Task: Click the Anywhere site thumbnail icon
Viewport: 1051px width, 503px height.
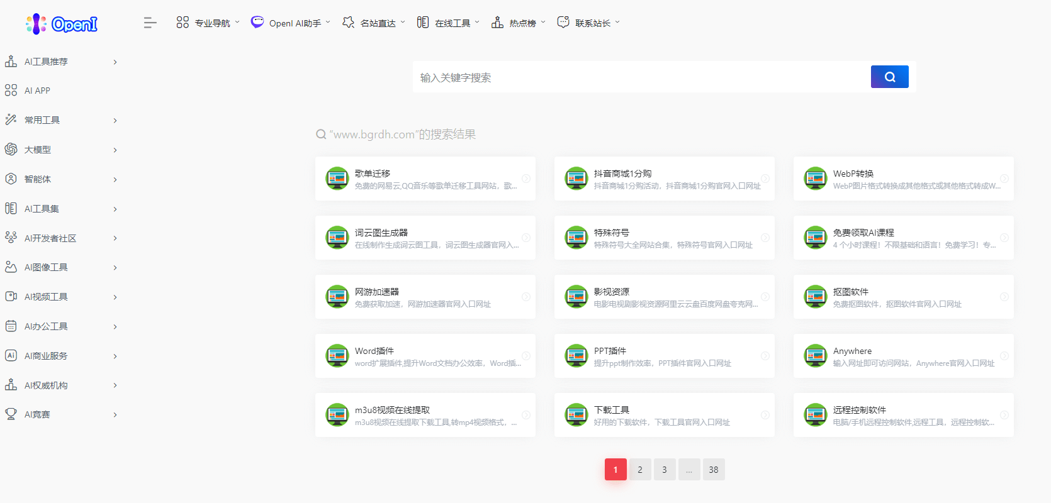Action: (816, 356)
